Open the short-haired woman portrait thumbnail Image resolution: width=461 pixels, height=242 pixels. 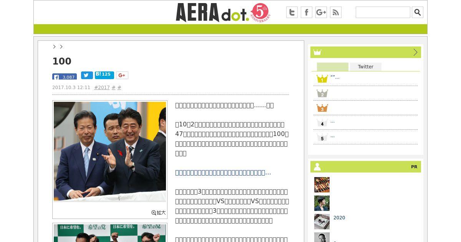pyautogui.click(x=322, y=203)
